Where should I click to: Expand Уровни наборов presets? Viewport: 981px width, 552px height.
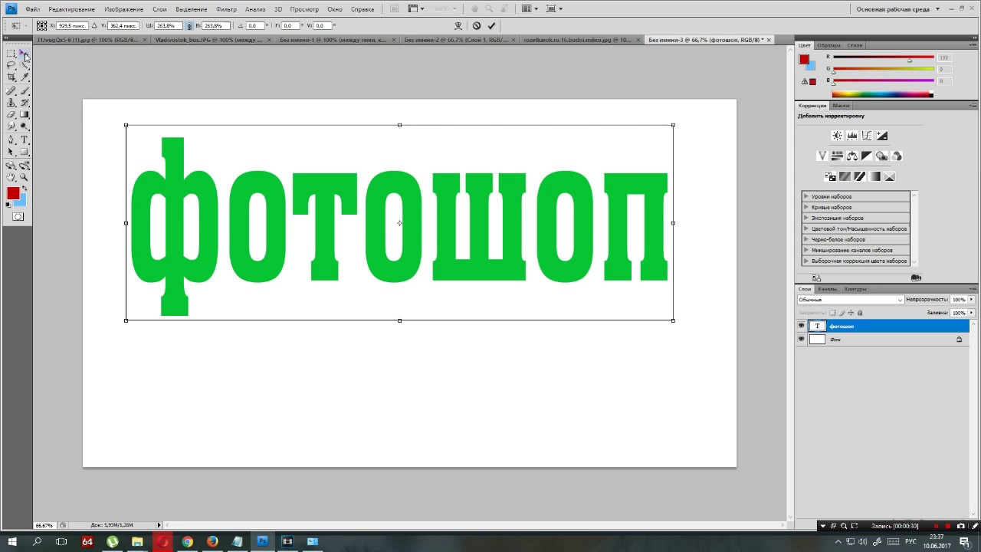coord(806,196)
